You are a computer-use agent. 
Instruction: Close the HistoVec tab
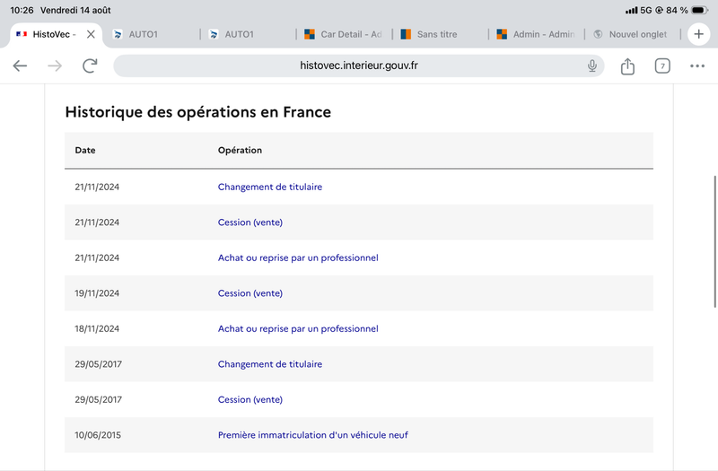pos(91,34)
